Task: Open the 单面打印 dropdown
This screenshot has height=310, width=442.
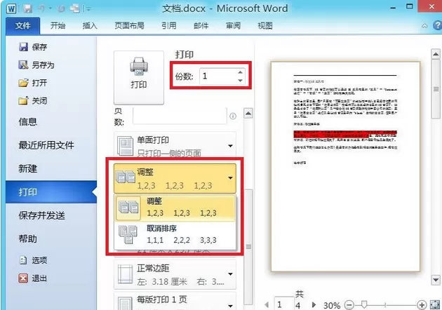Action: click(175, 145)
